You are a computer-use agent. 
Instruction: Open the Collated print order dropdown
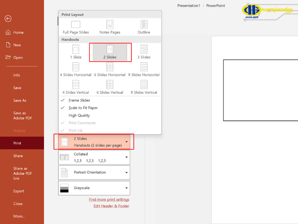click(x=93, y=157)
